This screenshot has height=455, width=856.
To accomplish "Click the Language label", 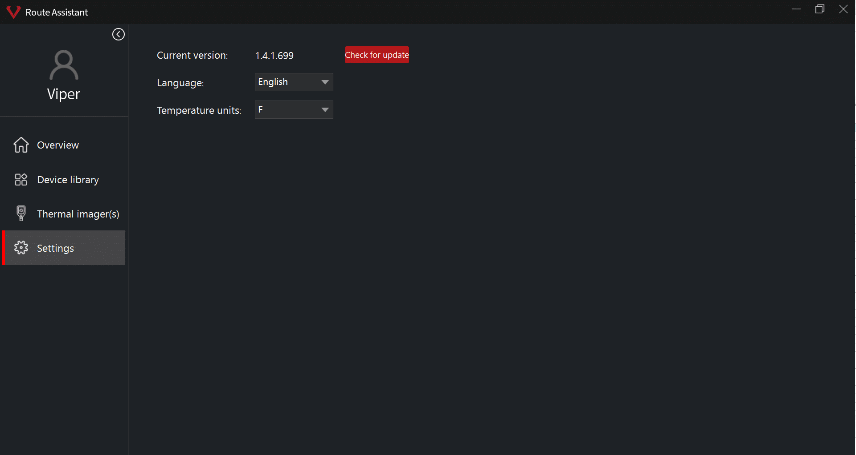I will [x=180, y=83].
